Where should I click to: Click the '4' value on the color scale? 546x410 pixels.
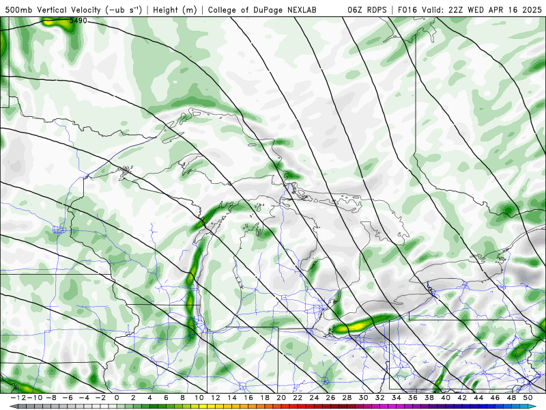coord(149,398)
